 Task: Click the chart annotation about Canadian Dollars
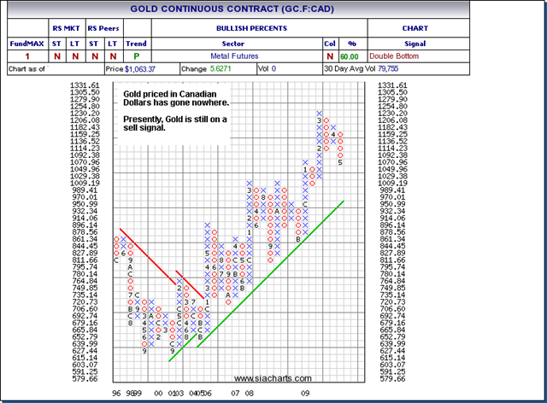coord(176,111)
